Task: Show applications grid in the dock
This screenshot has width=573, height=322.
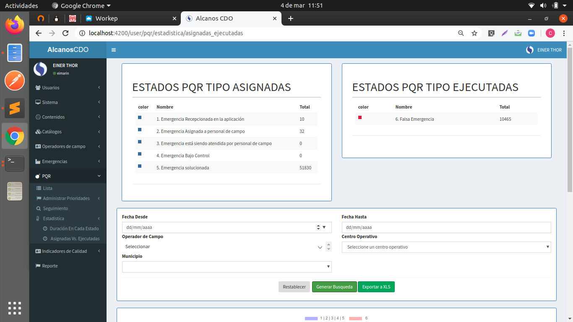Action: pyautogui.click(x=15, y=308)
